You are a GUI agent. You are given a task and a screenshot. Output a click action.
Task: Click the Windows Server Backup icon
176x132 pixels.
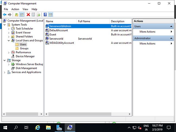[x=13, y=64]
